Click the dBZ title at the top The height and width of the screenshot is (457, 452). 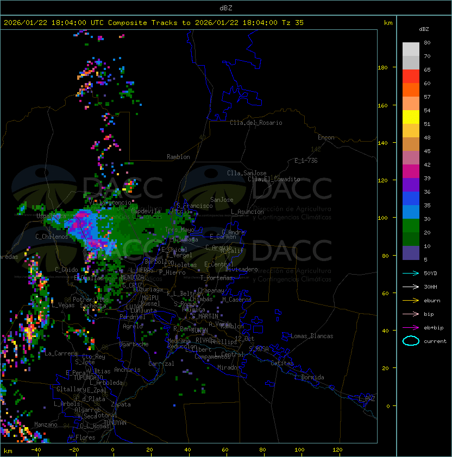coord(226,8)
